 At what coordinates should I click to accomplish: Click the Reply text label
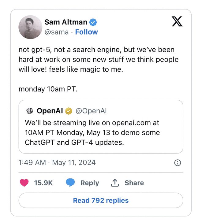[90, 183]
